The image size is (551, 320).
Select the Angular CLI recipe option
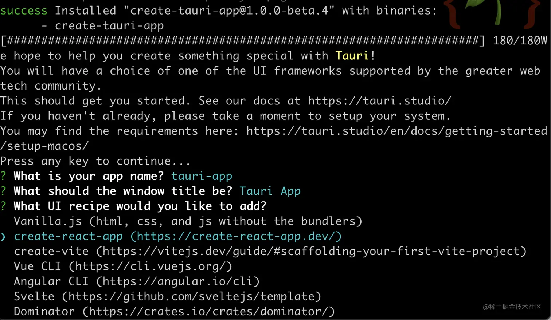(136, 281)
